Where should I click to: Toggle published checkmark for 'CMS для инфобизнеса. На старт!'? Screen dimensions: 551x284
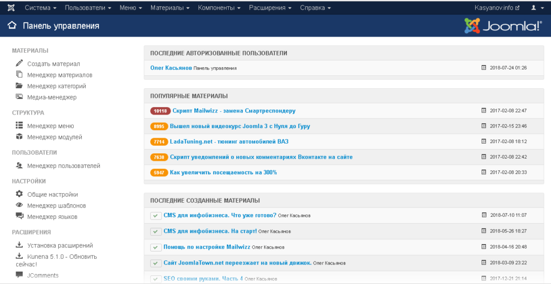(156, 231)
